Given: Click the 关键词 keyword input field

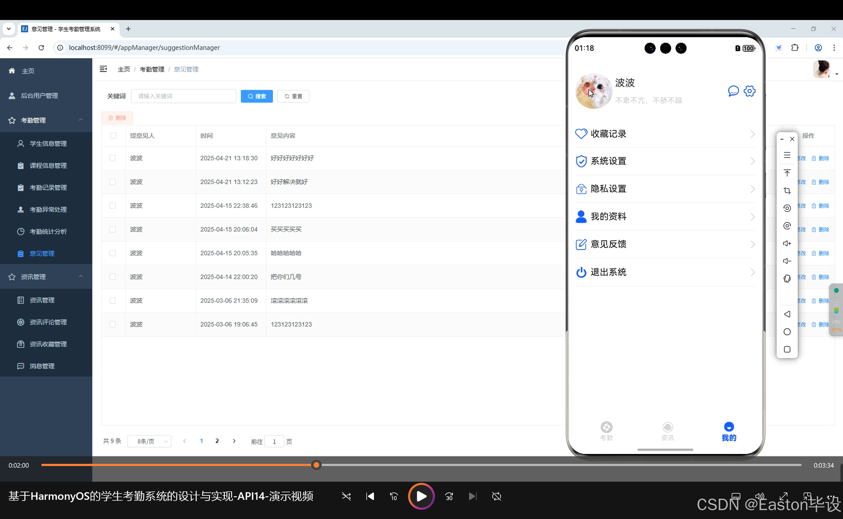Looking at the screenshot, I should [x=183, y=96].
